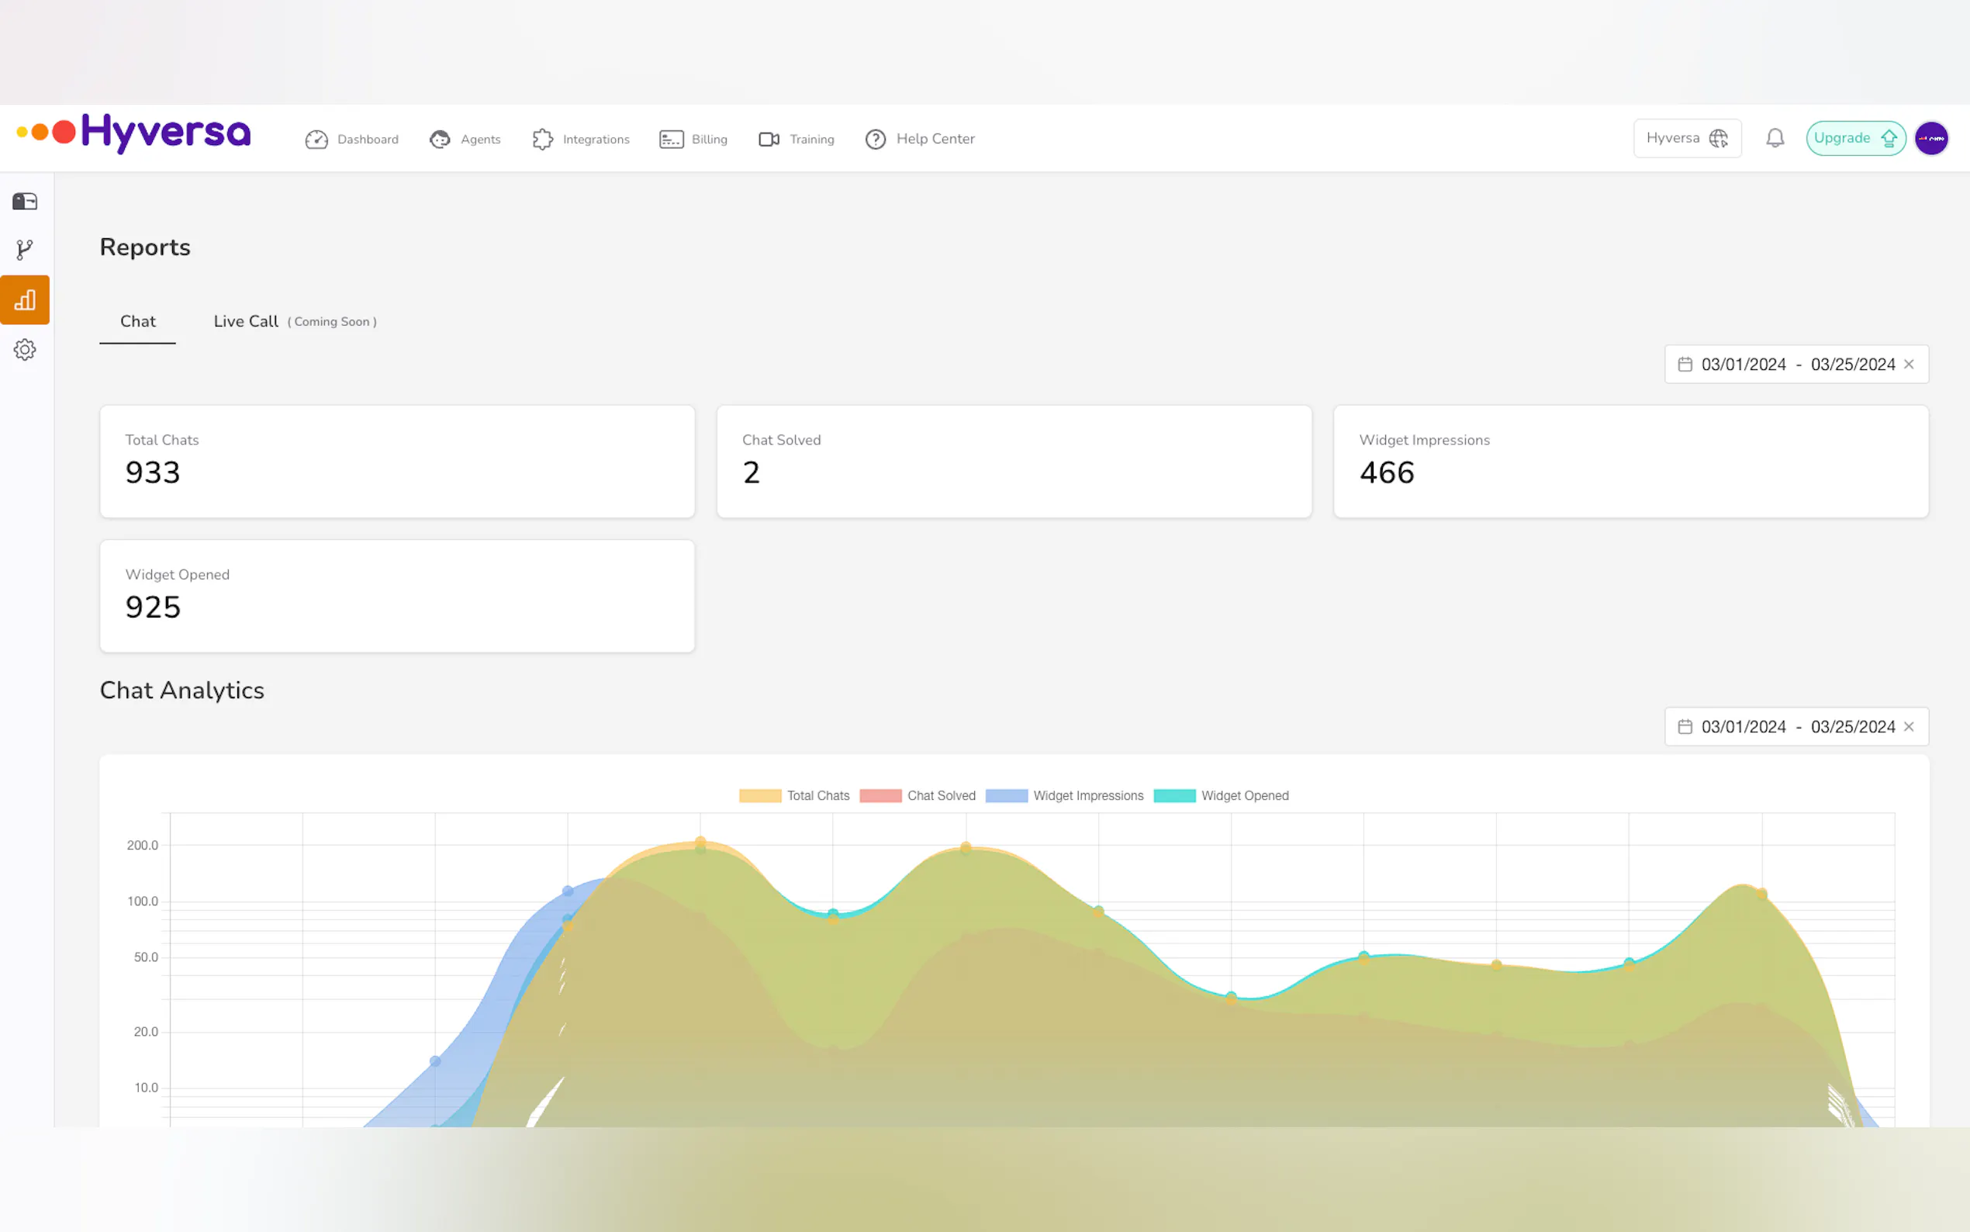
Task: Select the Chat tab
Action: pyautogui.click(x=137, y=321)
